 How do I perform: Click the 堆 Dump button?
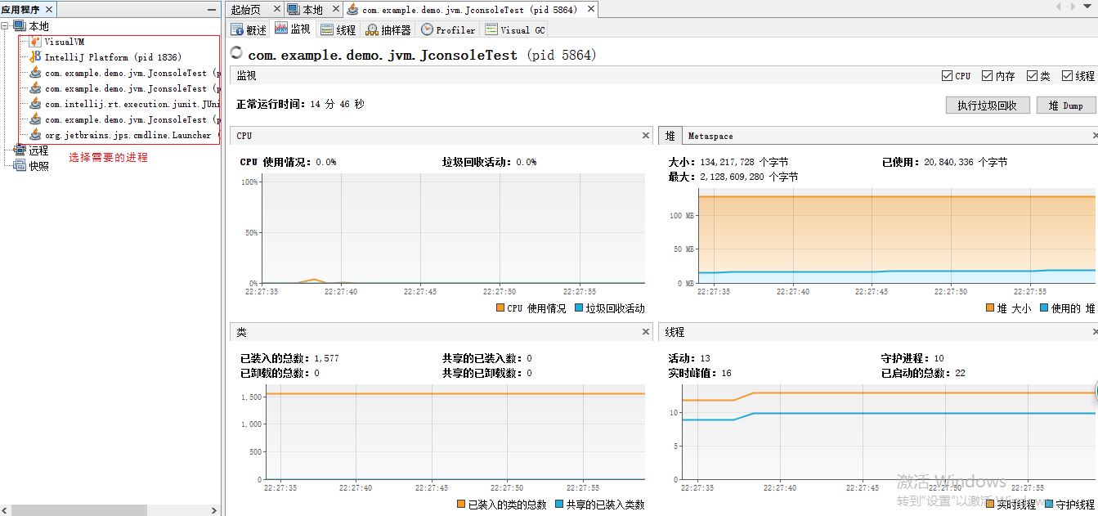coord(1065,105)
